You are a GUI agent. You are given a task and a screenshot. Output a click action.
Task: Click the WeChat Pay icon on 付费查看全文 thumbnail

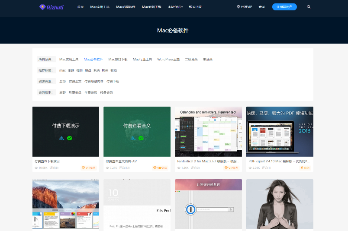141,138
